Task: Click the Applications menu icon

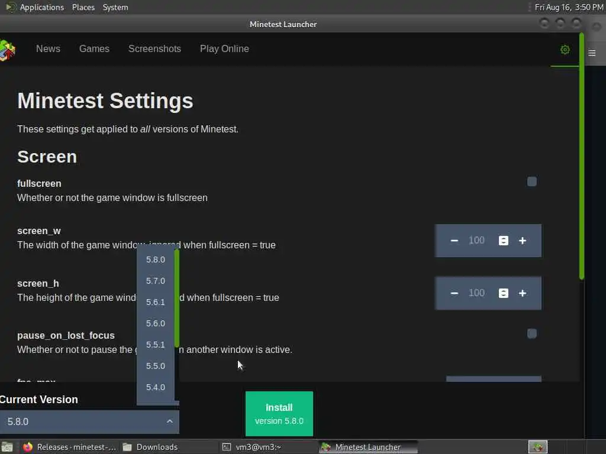Action: pyautogui.click(x=11, y=7)
